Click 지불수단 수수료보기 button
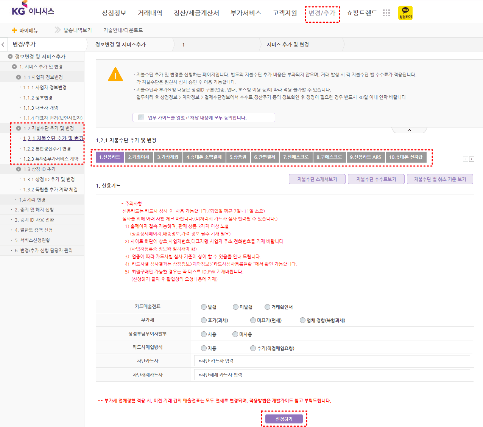483x427 pixels. (x=376, y=179)
